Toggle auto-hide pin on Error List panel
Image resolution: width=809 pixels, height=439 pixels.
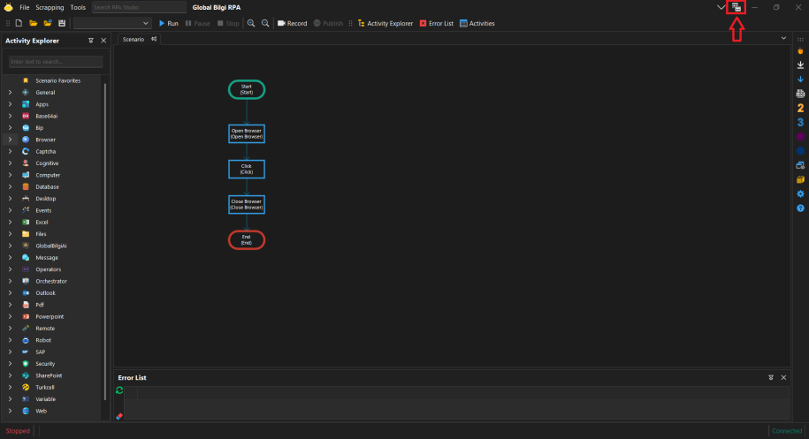click(x=771, y=377)
